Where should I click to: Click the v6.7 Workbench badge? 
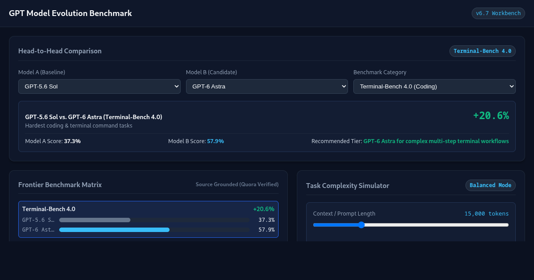click(498, 13)
